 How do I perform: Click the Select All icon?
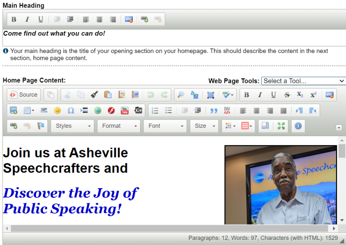pos(211,95)
